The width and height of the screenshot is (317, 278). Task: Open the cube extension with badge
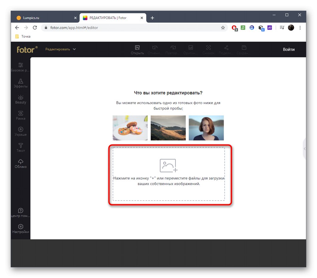coord(261,28)
